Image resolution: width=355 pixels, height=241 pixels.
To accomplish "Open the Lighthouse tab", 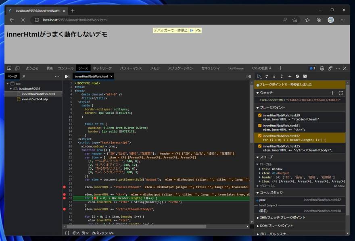I will coord(236,68).
